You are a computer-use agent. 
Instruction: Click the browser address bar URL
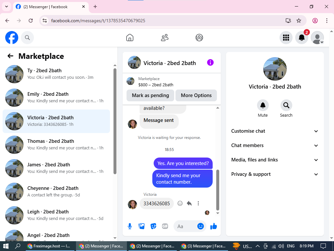(x=98, y=21)
